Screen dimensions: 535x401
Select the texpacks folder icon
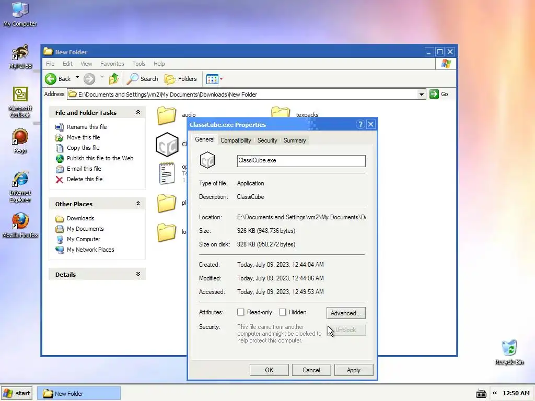pyautogui.click(x=281, y=112)
